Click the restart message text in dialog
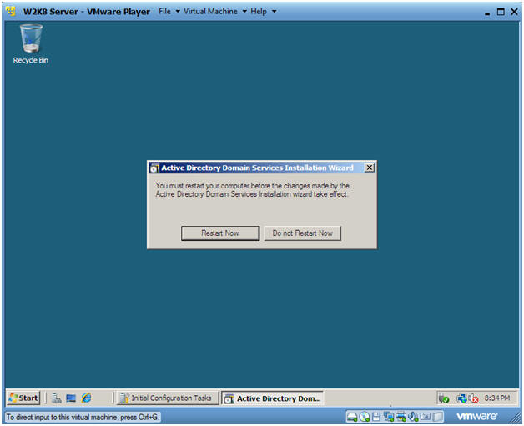The height and width of the screenshot is (426, 524). pyautogui.click(x=252, y=190)
